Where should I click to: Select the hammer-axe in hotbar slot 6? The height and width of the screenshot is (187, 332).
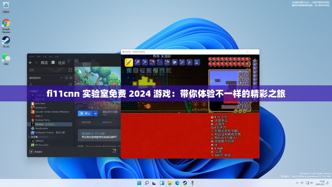pos(167,62)
